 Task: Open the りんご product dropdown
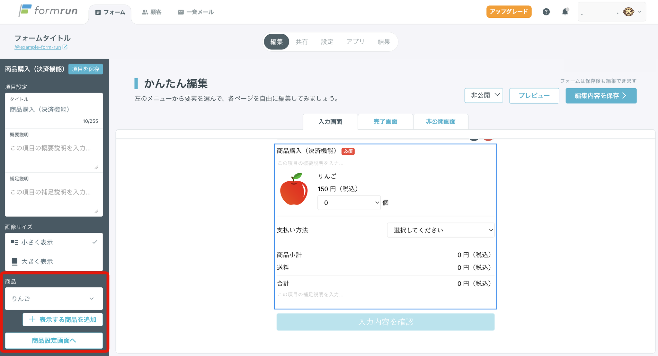pos(54,299)
